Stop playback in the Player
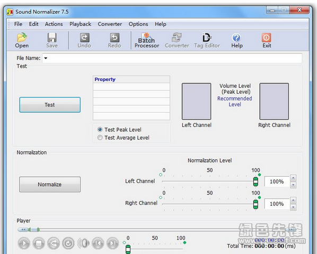The width and height of the screenshot is (317, 254). tap(39, 243)
